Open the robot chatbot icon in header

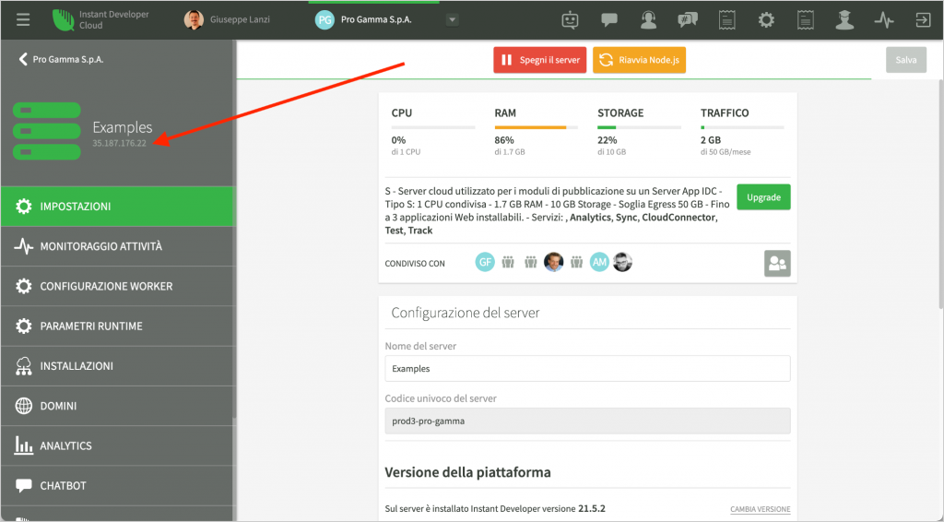pyautogui.click(x=570, y=20)
